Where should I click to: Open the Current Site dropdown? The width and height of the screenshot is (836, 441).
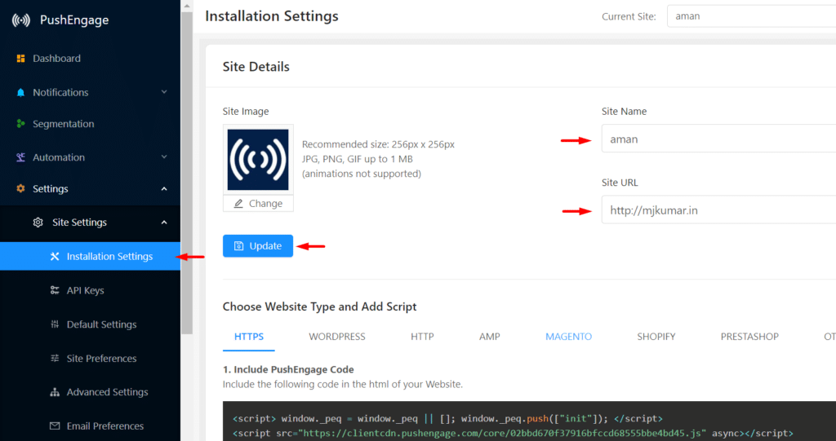[751, 16]
